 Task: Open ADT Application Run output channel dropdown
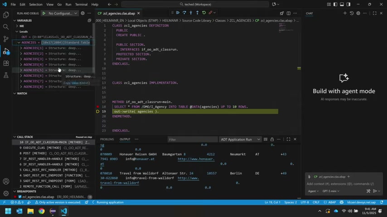click(240, 139)
